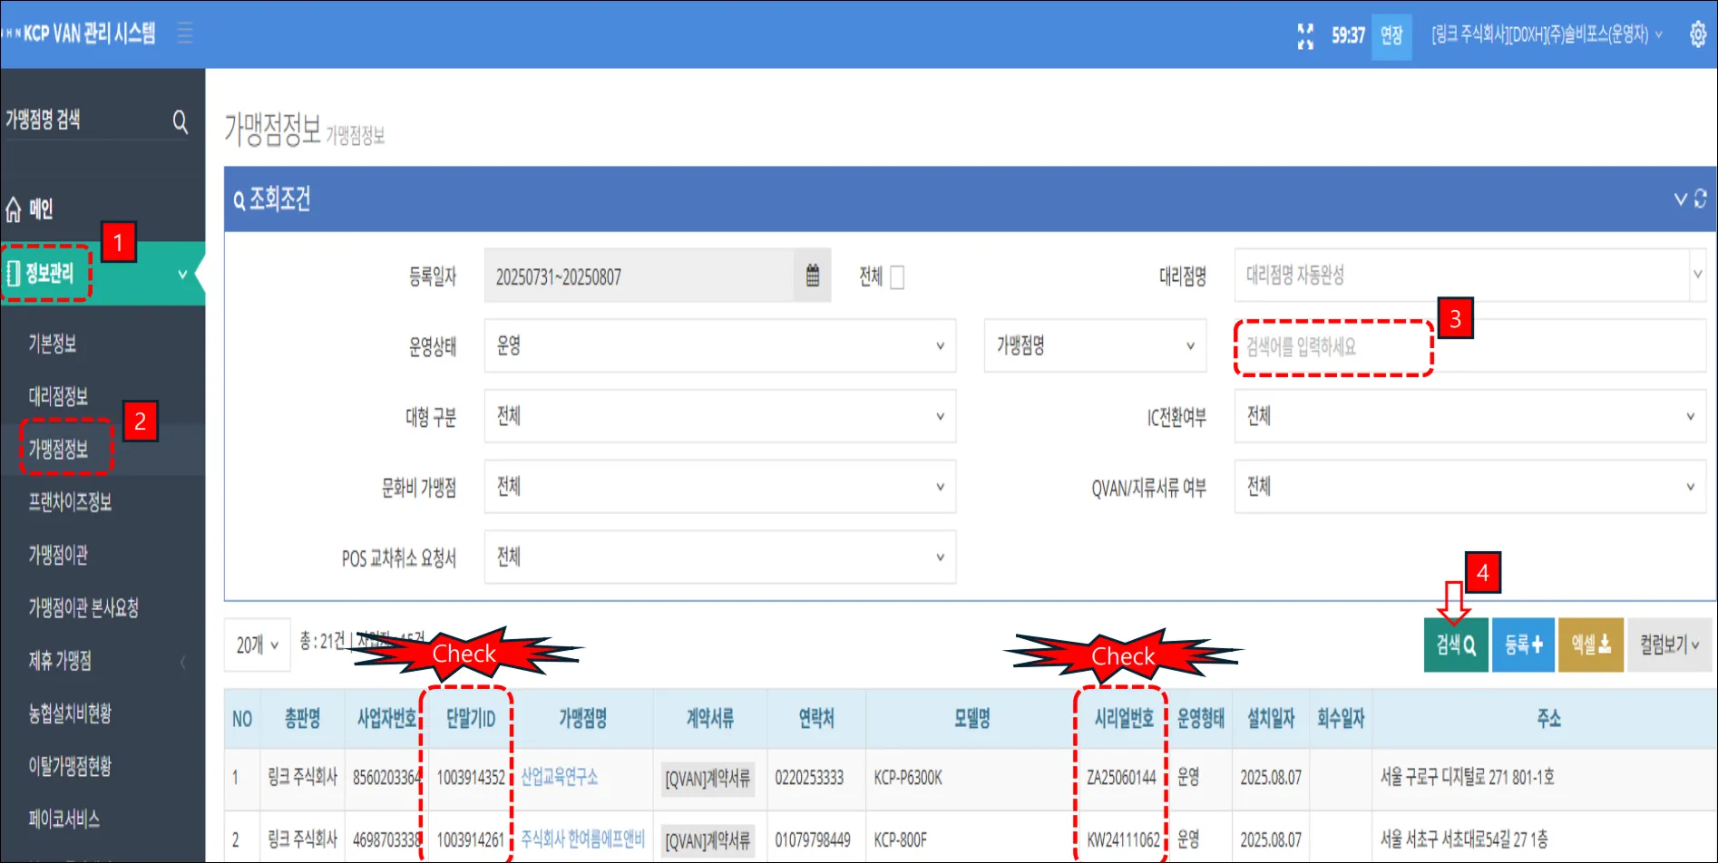The height and width of the screenshot is (863, 1718).
Task: Collapse 조회조건 panel with the chevron
Action: [x=1680, y=199]
